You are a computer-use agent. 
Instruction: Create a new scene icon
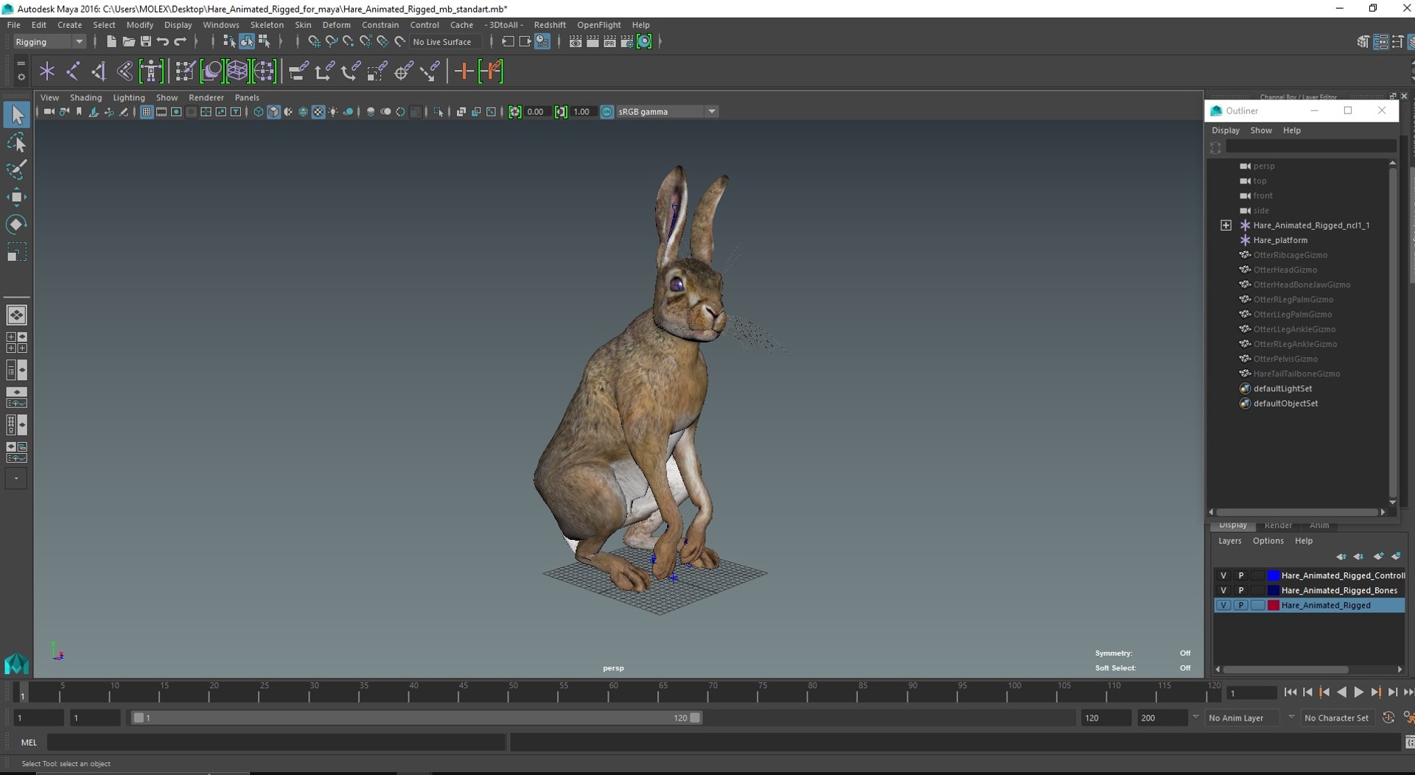[x=111, y=41]
